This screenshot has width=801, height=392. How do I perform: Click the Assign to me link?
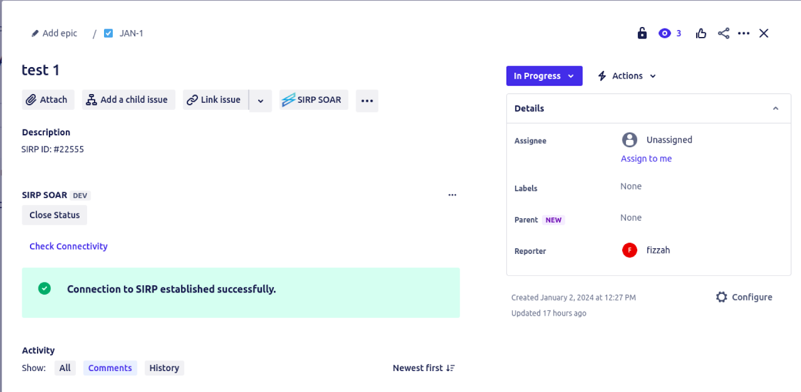[x=646, y=159]
